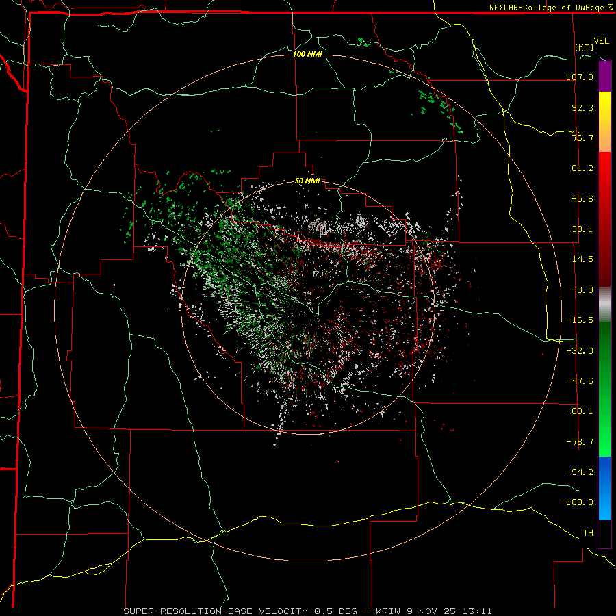Viewport: 616px width, 616px height.
Task: Click the 61.2 legend value
Action: point(582,168)
